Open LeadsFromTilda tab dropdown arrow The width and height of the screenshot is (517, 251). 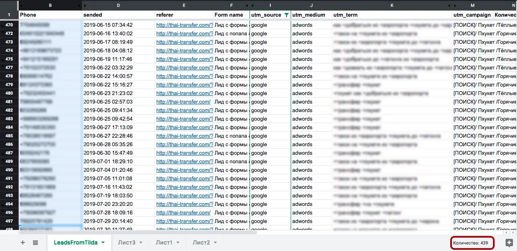pos(103,242)
